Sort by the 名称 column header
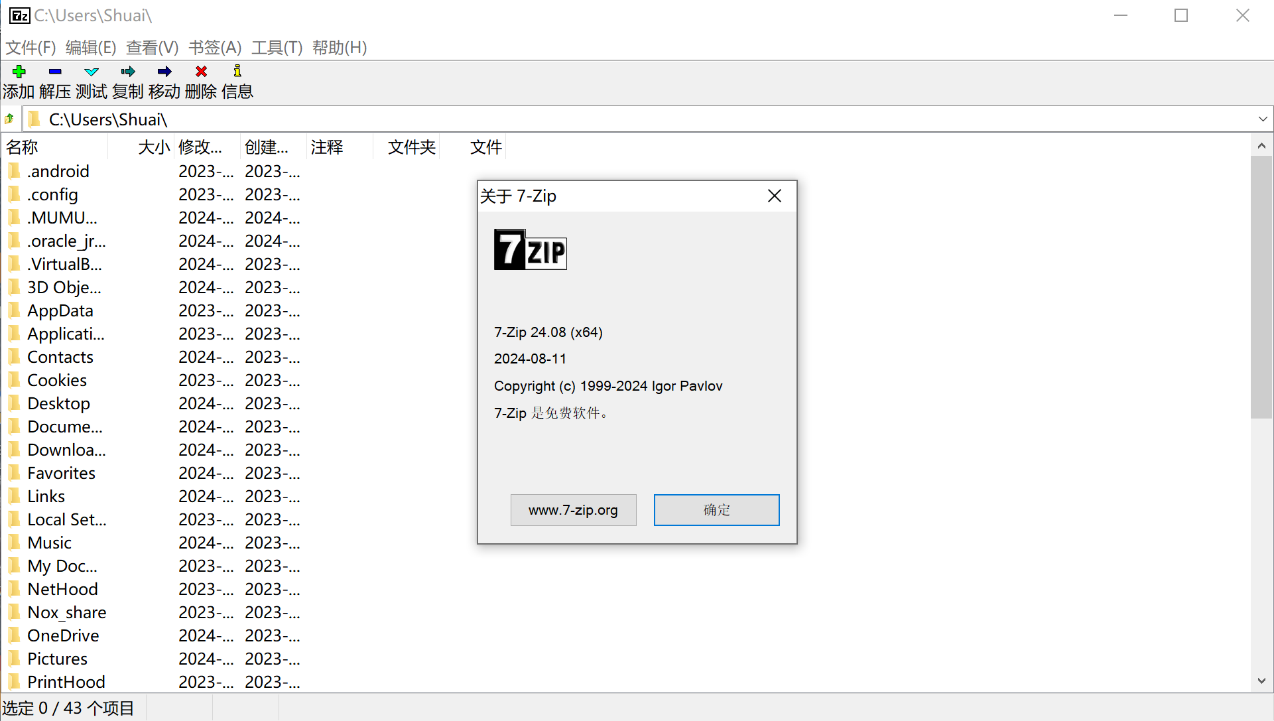Viewport: 1274px width, 721px height. click(x=56, y=147)
